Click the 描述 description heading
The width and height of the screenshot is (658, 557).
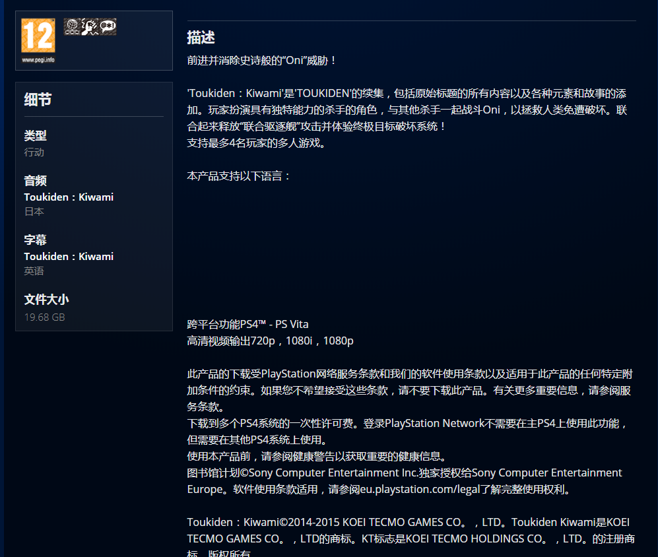click(x=201, y=38)
